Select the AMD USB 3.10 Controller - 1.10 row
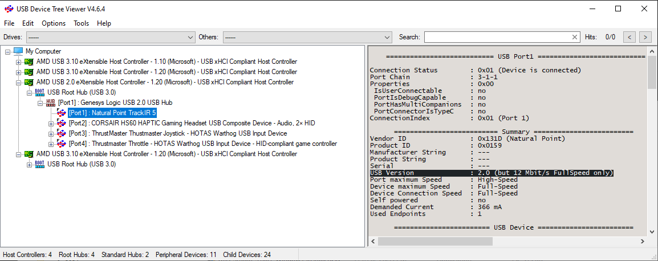 click(166, 62)
